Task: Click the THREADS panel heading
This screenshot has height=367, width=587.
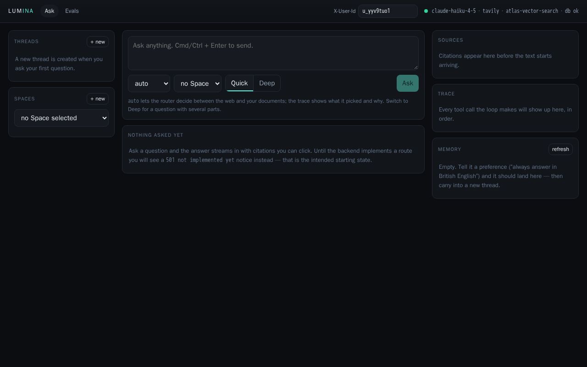Action: 27,41
